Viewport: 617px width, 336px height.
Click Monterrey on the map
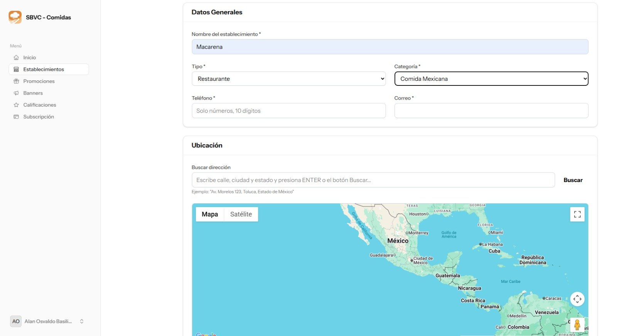417,233
